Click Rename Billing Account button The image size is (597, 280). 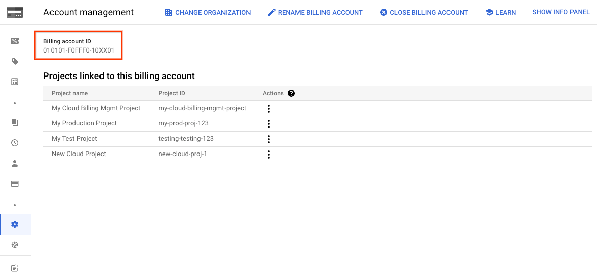pos(315,12)
